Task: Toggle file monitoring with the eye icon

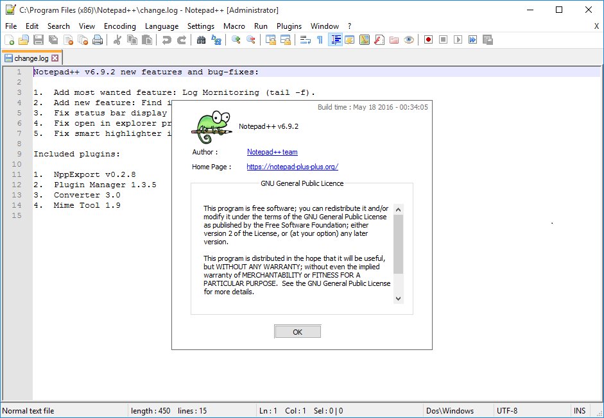Action: click(409, 40)
